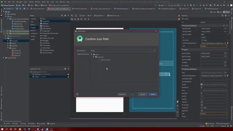Open the Build menu
This screenshot has width=233, height=131.
pos(44,2)
